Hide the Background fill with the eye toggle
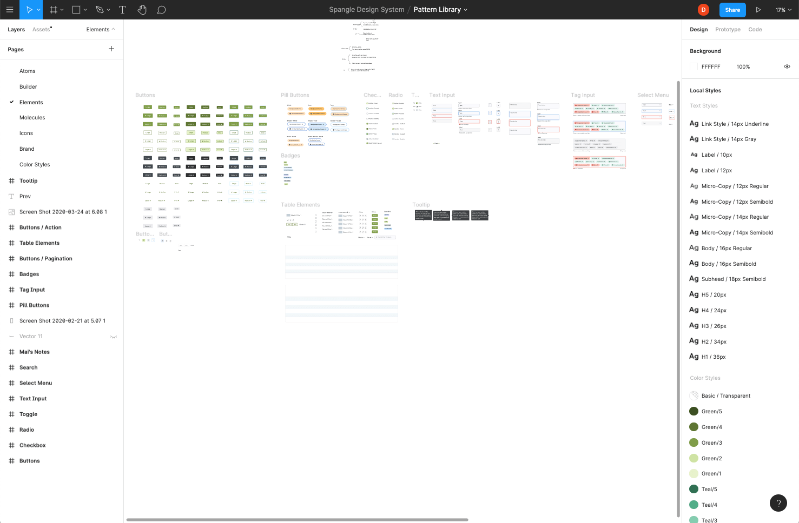 [787, 66]
